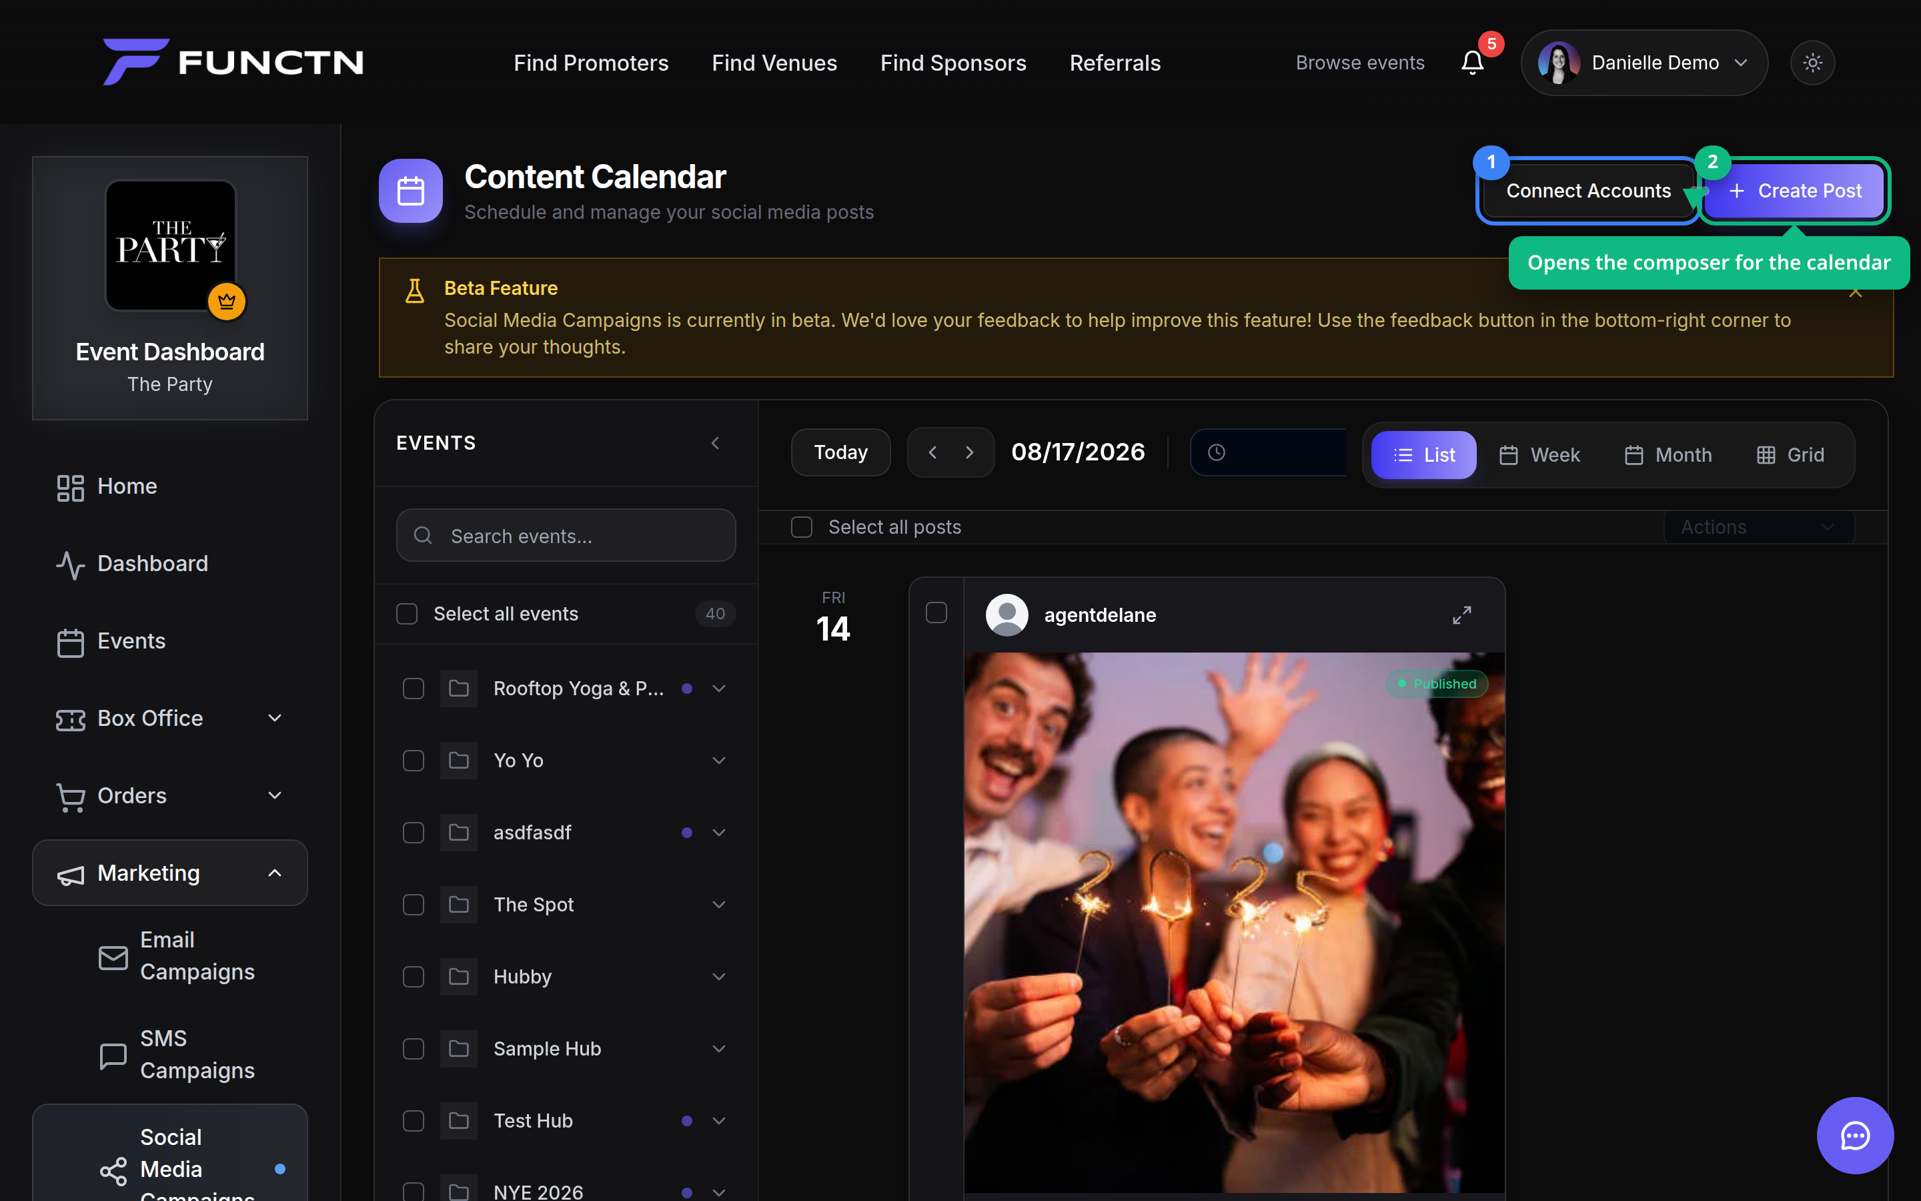Toggle the light theme sun icon
The height and width of the screenshot is (1201, 1921).
click(x=1812, y=62)
